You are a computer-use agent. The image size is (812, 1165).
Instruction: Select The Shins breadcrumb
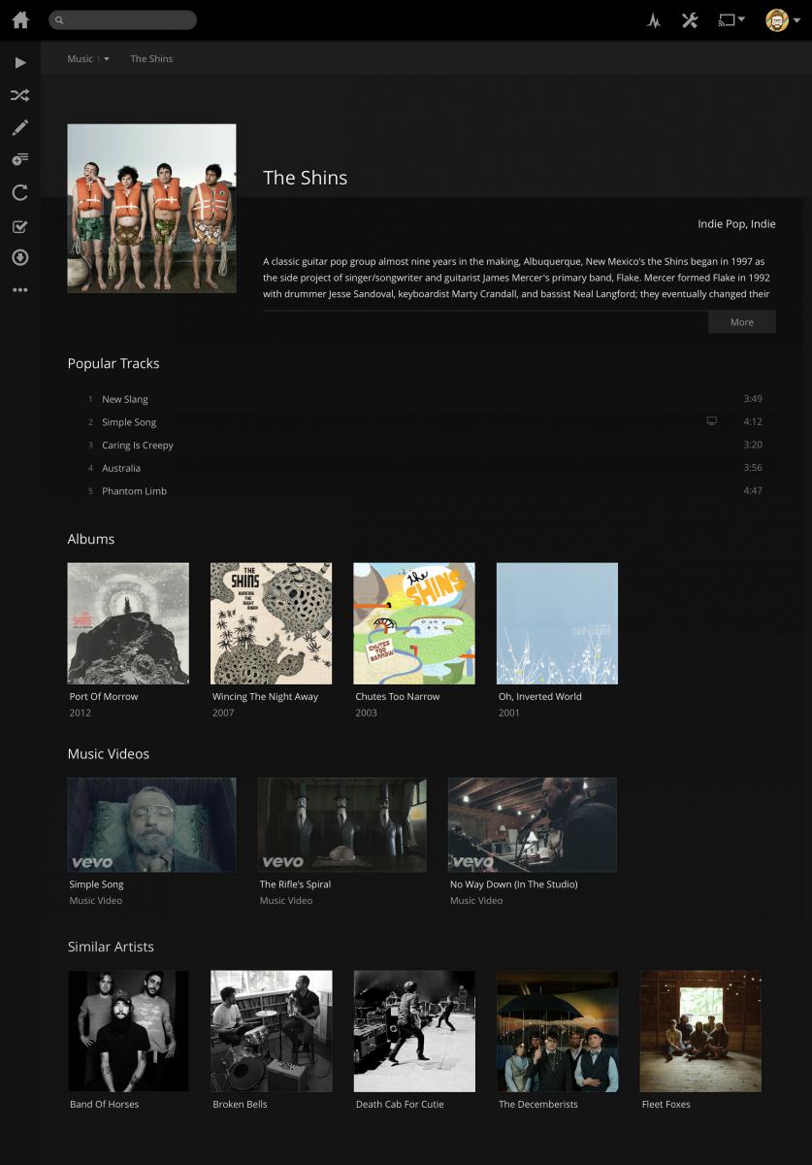(x=151, y=58)
